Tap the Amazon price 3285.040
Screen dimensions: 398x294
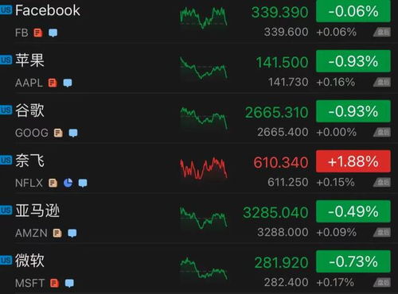click(275, 213)
